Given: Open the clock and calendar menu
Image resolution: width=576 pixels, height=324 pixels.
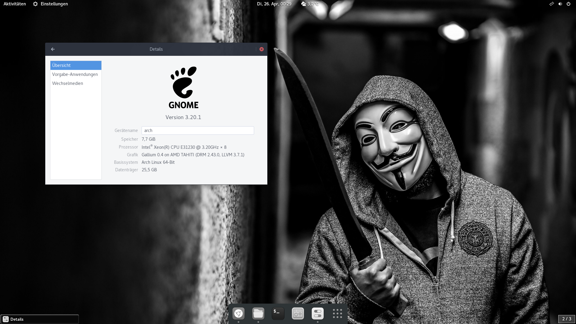Looking at the screenshot, I should click(x=274, y=4).
